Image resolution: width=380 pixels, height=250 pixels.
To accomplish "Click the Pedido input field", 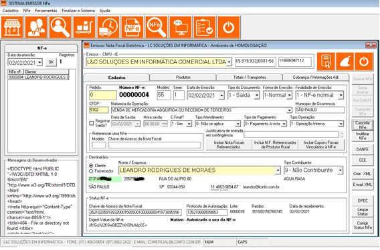I will click(x=103, y=95).
